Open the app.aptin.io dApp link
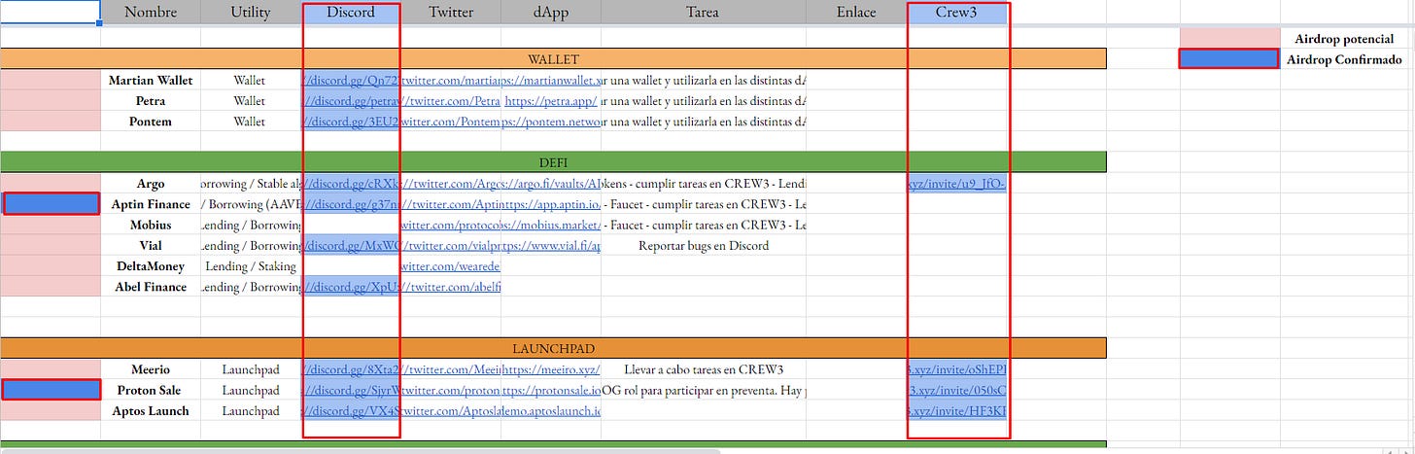Viewport: 1415px width, 454px height. (551, 204)
